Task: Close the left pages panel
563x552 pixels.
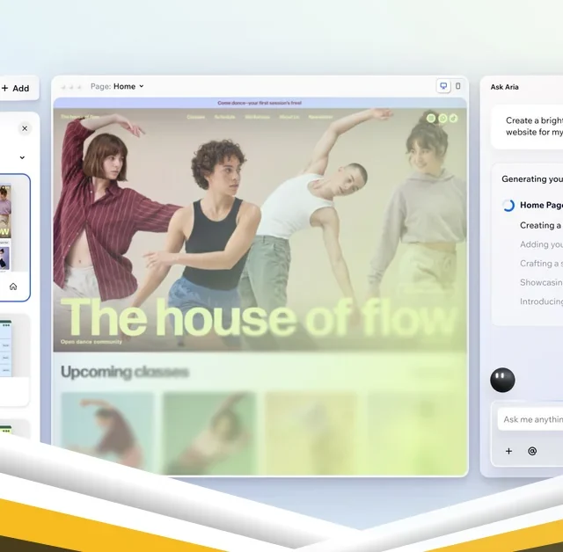Action: tap(25, 128)
